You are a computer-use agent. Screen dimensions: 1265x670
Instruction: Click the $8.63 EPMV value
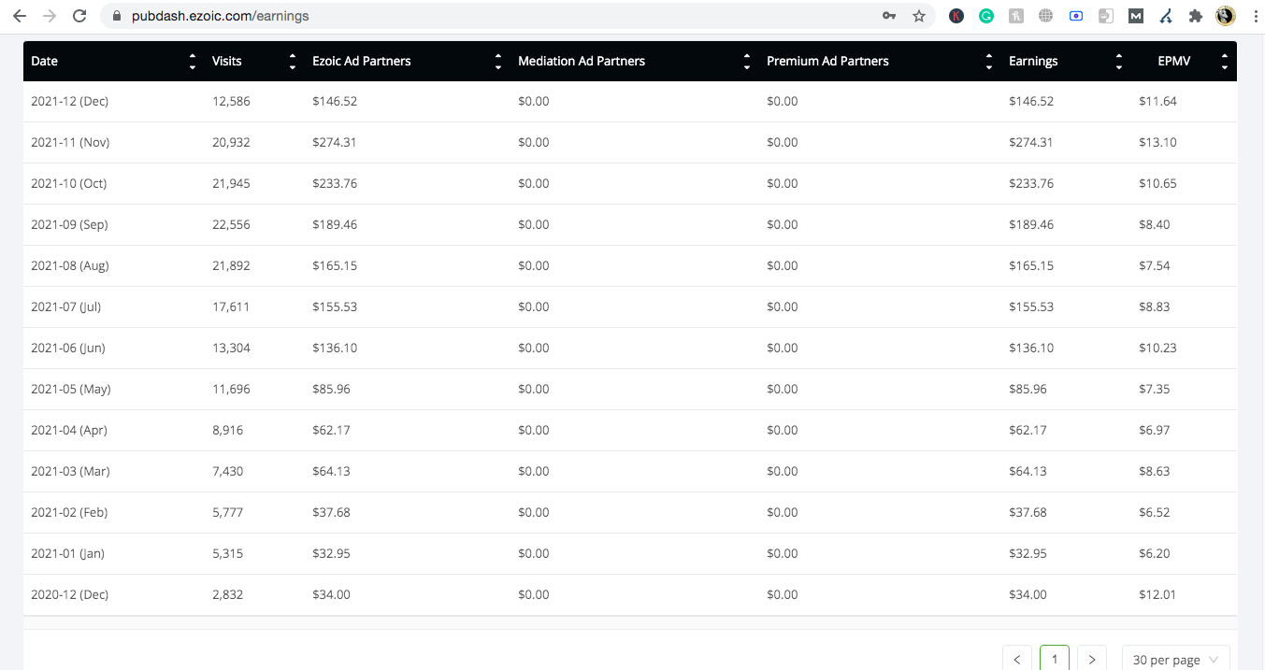tap(1154, 471)
